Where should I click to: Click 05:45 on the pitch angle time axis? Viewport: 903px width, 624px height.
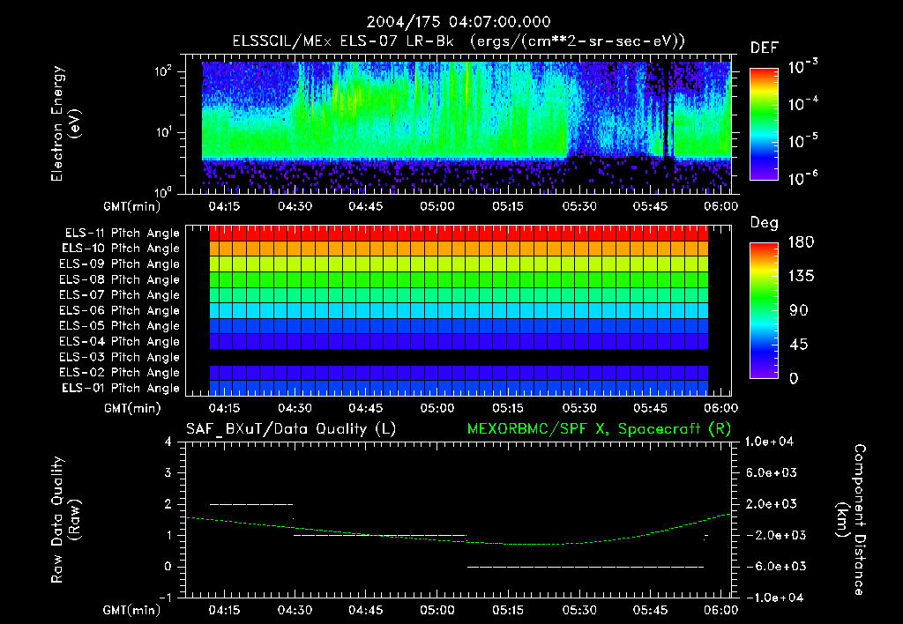650,408
